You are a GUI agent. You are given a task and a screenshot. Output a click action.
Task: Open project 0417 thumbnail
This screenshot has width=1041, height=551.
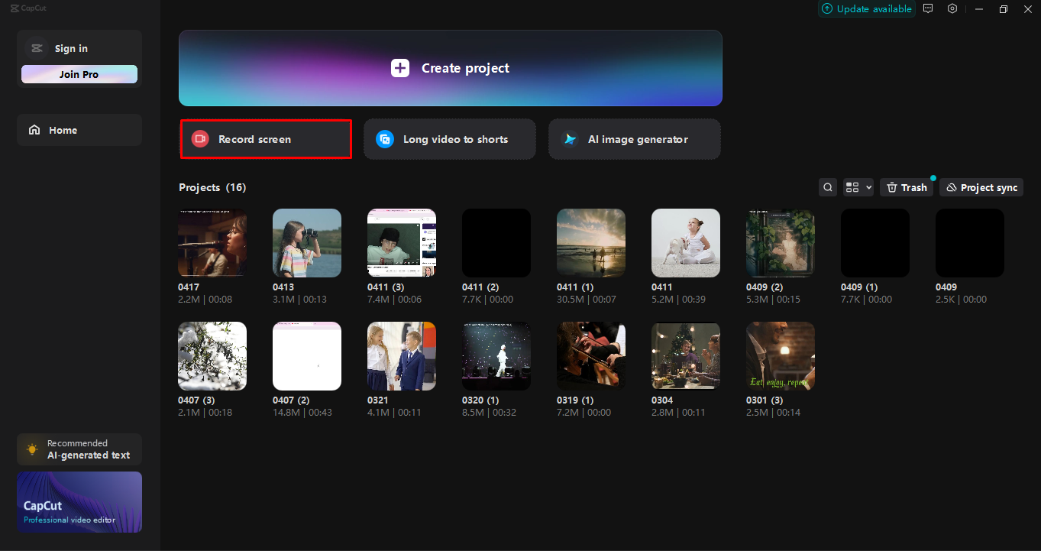tap(212, 242)
